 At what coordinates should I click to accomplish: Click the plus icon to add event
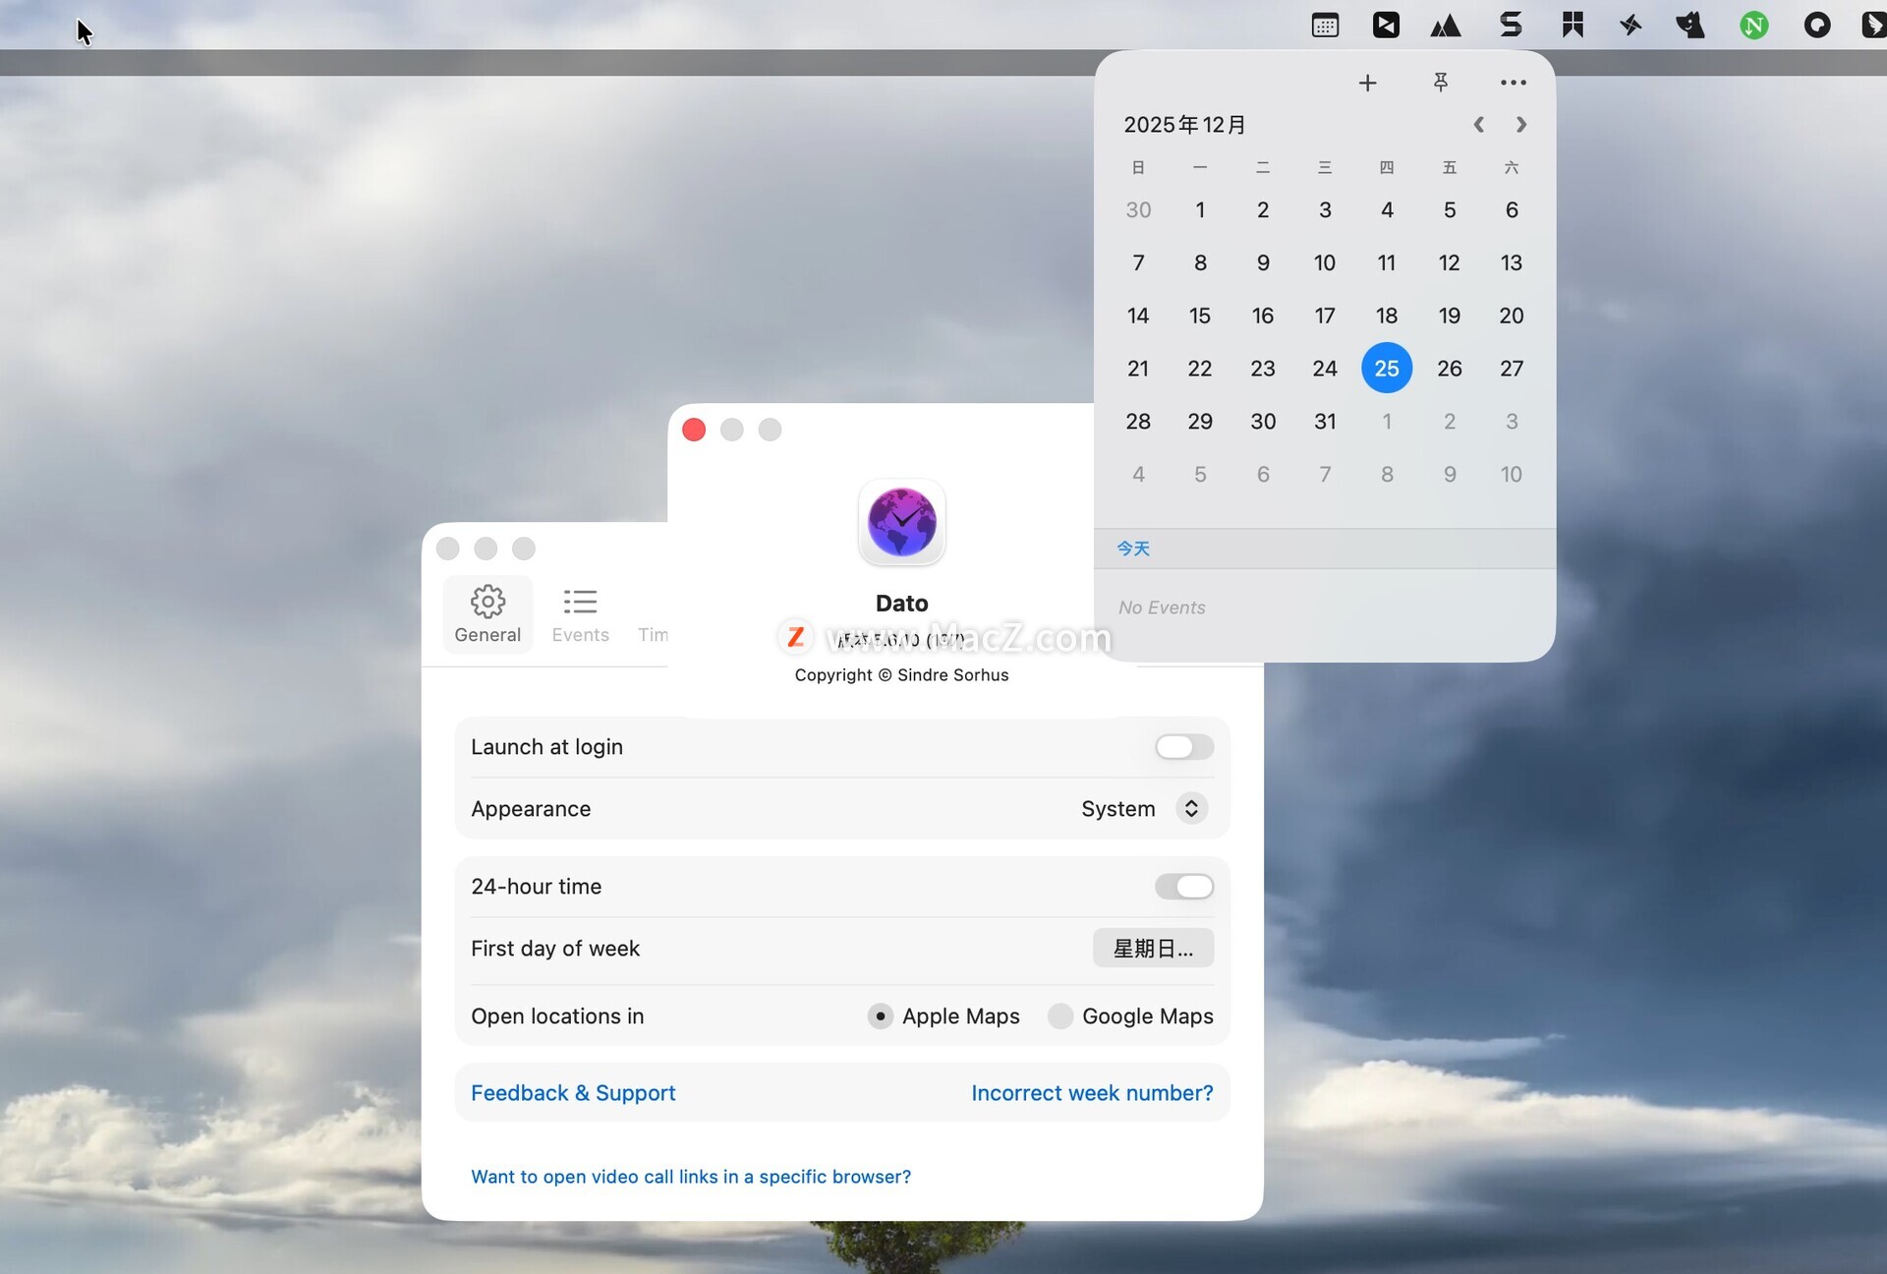point(1367,83)
